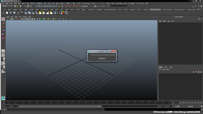Switch to single perspective view layout
This screenshot has width=203, height=114.
[3, 51]
